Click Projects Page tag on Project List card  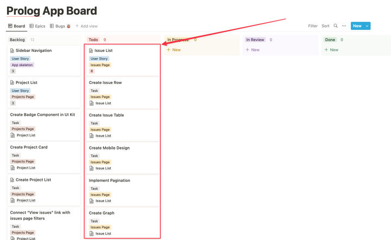coord(23,97)
